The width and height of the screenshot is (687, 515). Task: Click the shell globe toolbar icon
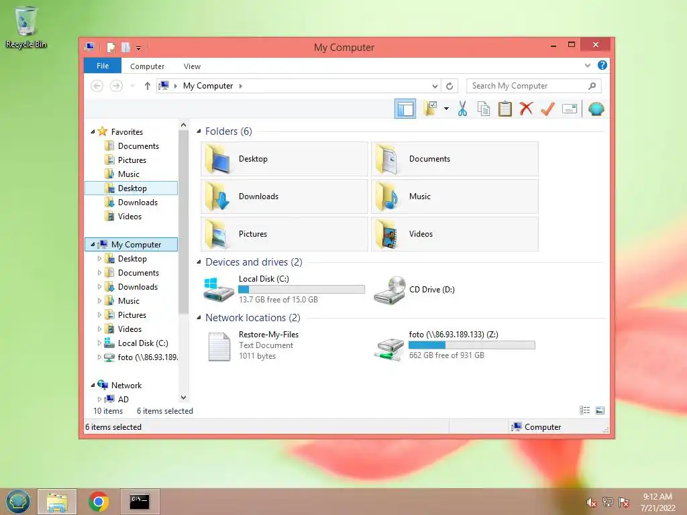596,109
